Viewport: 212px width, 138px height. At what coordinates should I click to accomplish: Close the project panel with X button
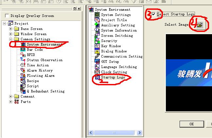(x=79, y=8)
